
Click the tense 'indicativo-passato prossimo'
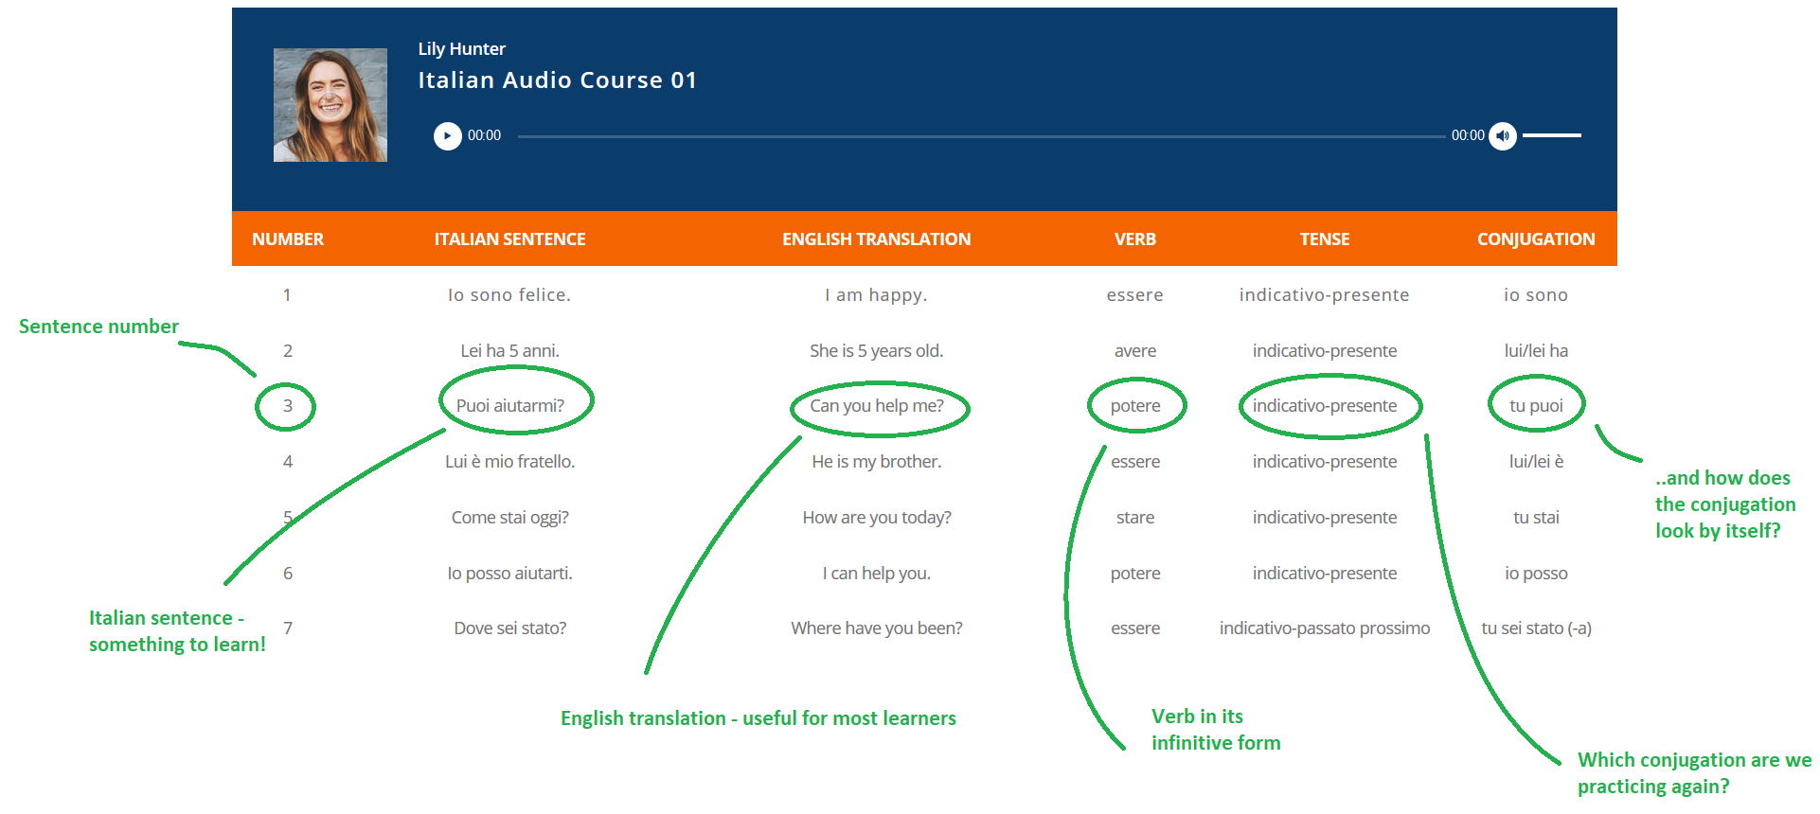point(1324,628)
